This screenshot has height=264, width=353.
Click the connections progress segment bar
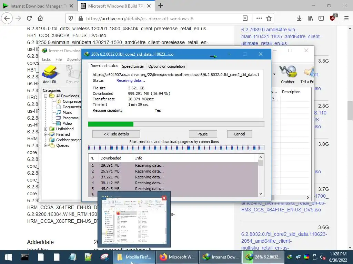click(176, 148)
